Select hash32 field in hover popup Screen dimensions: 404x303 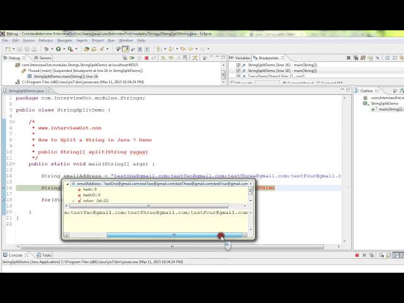click(x=92, y=195)
